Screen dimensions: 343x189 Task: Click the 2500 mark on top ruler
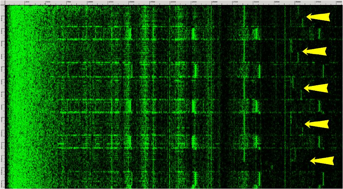27,2
